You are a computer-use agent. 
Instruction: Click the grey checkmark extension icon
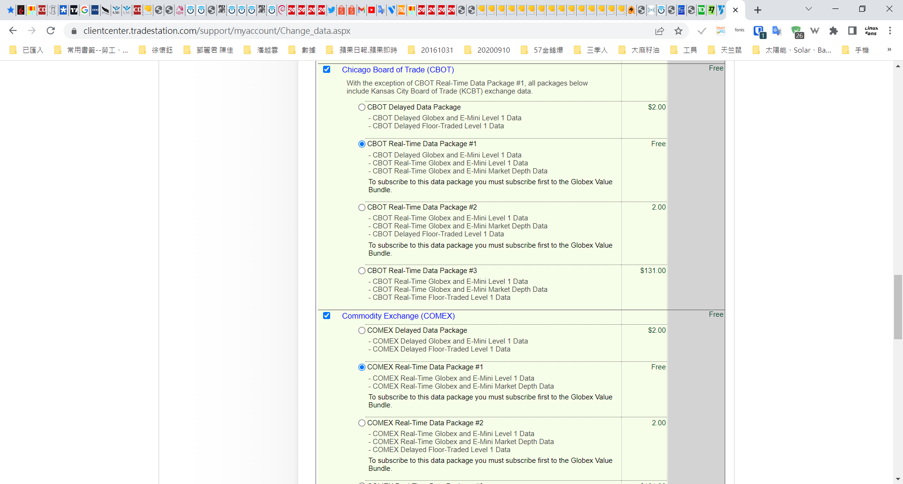702,31
